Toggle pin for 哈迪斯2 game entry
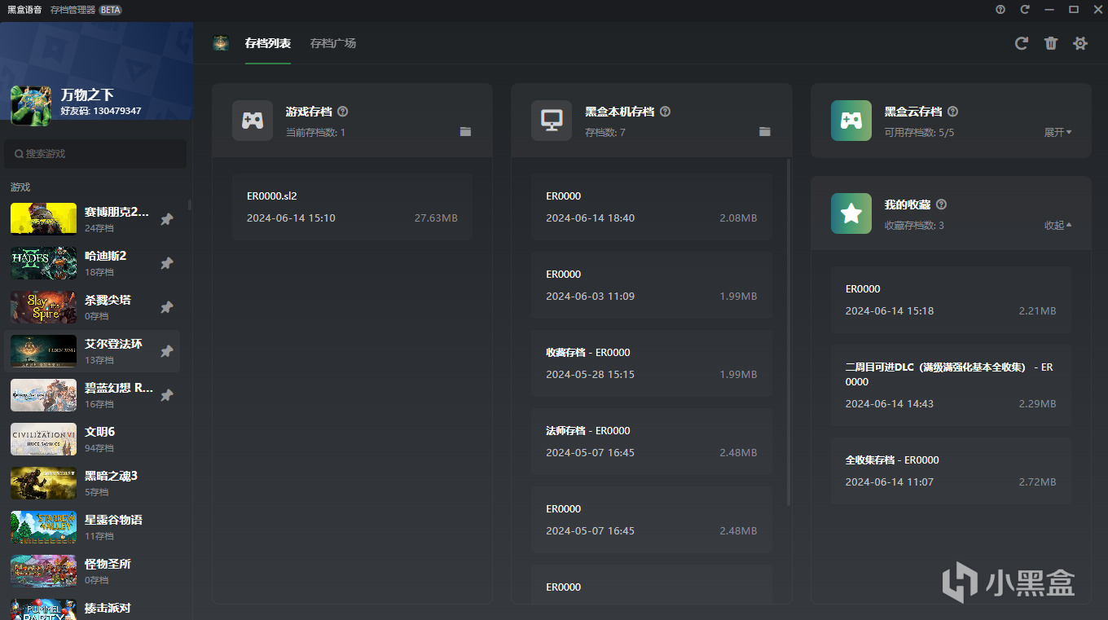 (x=167, y=263)
